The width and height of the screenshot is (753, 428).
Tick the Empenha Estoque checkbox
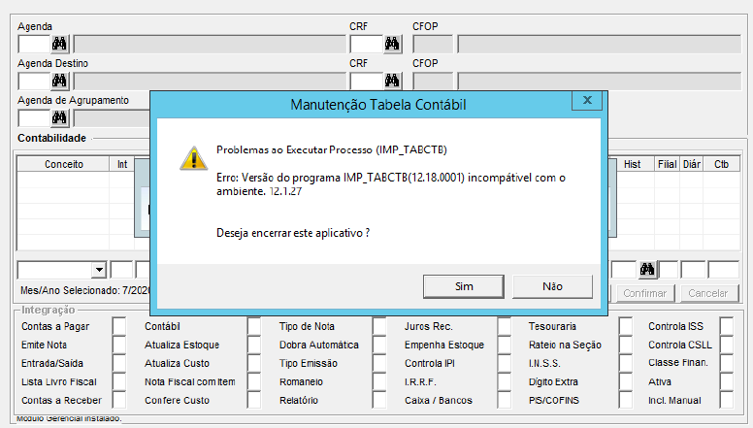pyautogui.click(x=505, y=345)
